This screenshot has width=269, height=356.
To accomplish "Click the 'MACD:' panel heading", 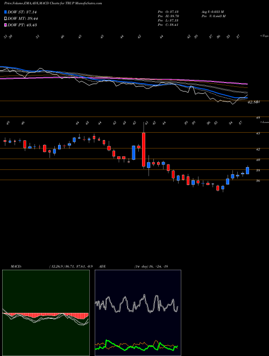I will click(x=16, y=266).
